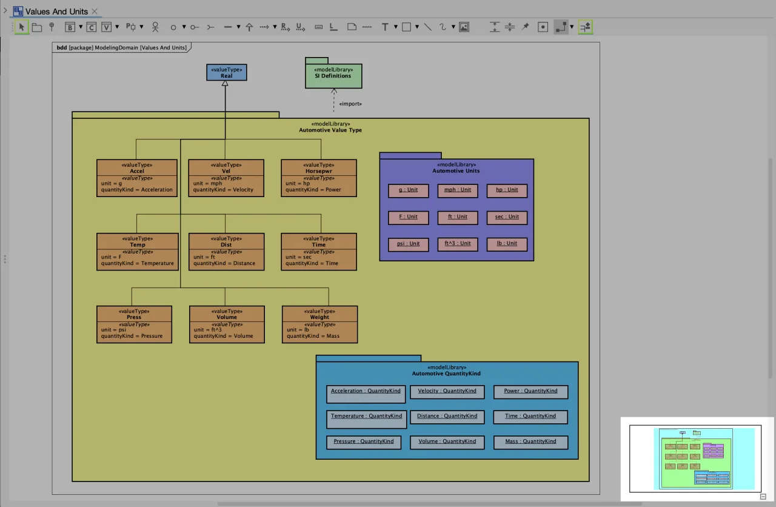Image resolution: width=776 pixels, height=507 pixels.
Task: Select the R requirement relation tool
Action: click(285, 27)
